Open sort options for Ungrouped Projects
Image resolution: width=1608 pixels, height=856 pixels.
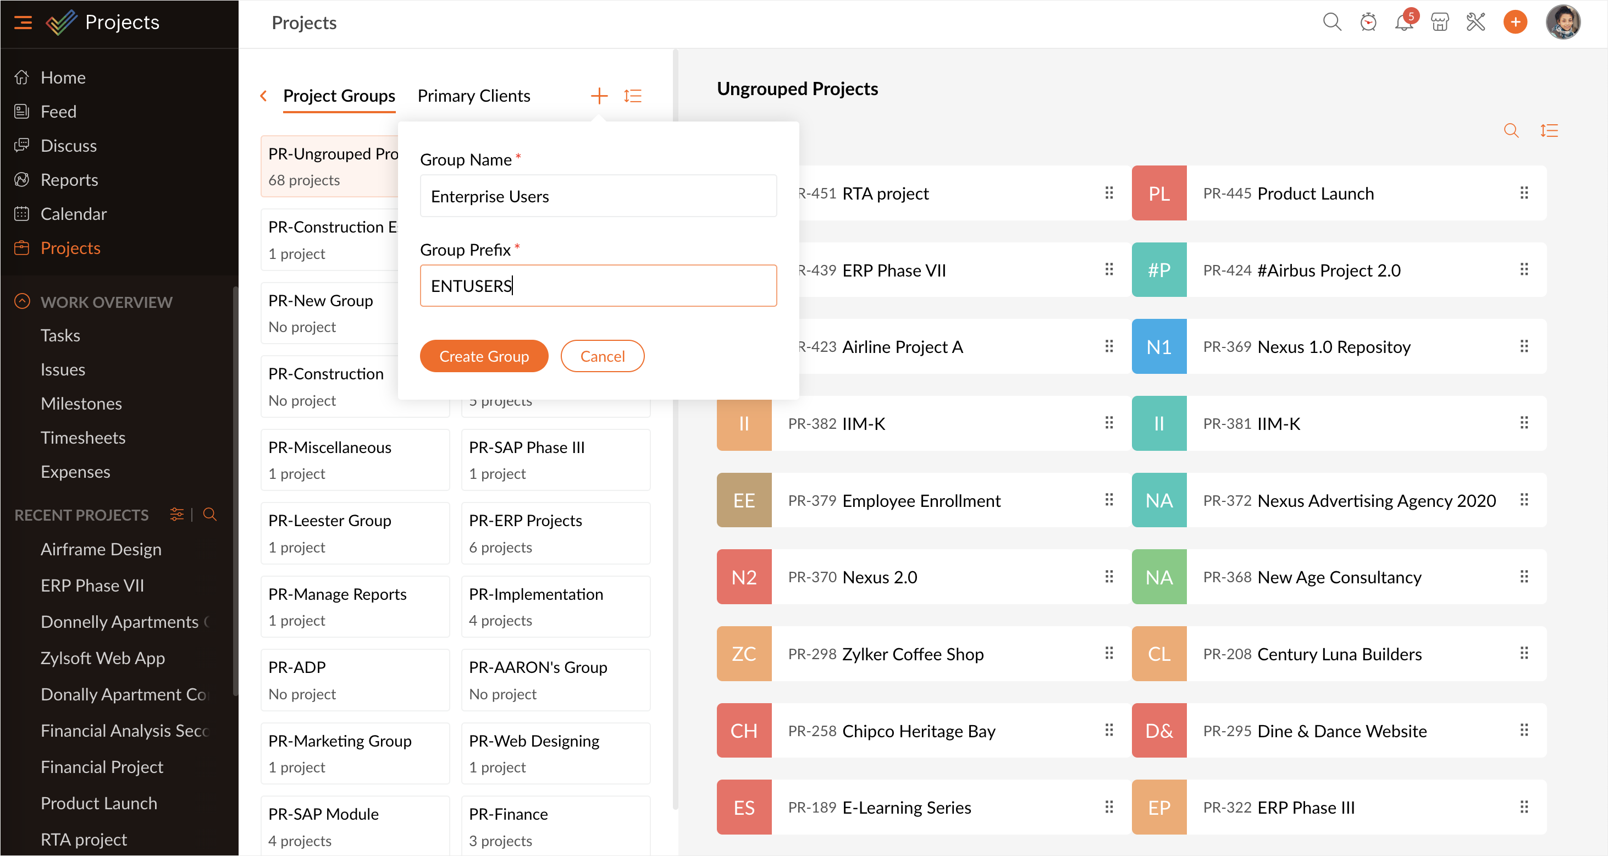click(1549, 130)
